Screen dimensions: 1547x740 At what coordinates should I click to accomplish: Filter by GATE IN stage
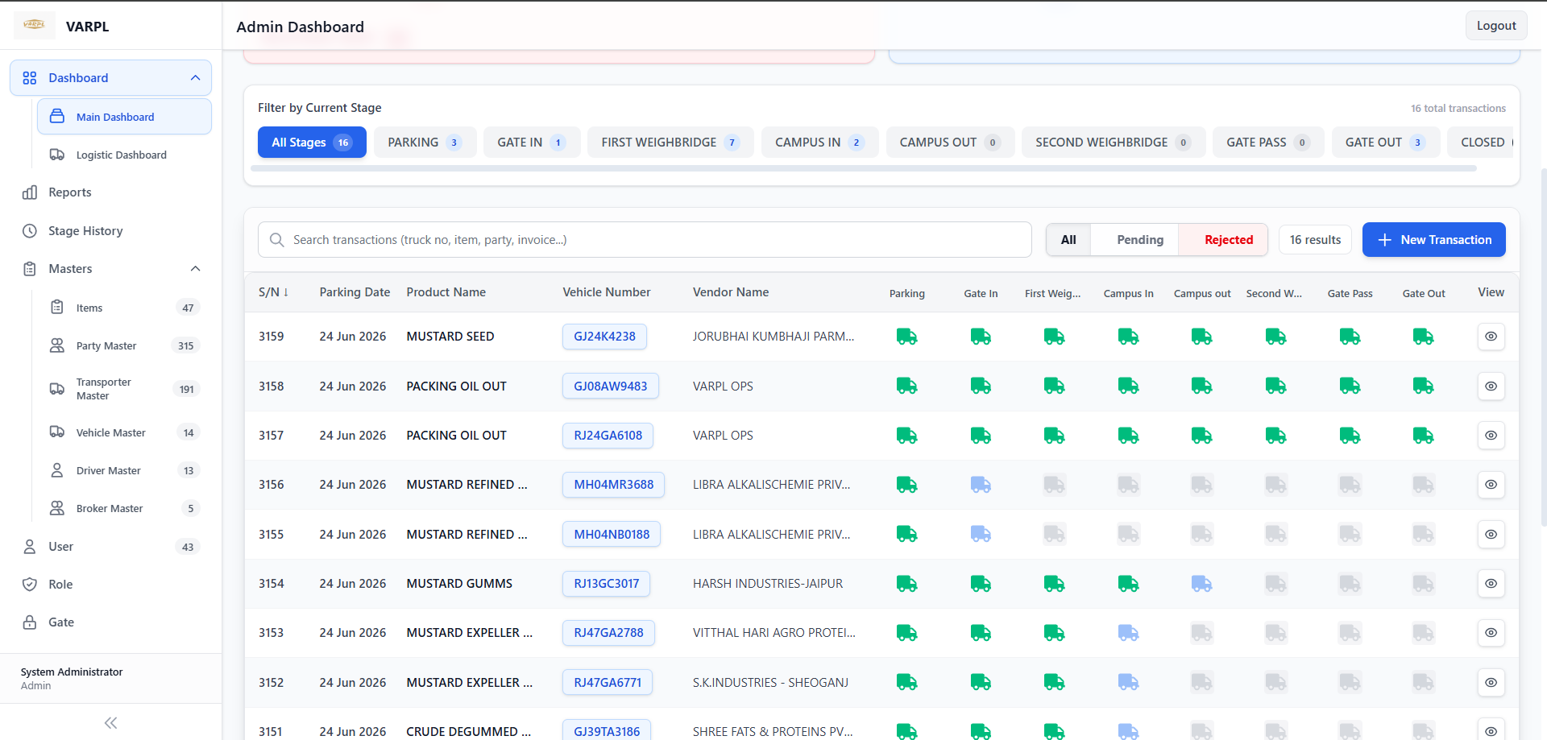(x=532, y=143)
